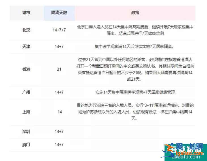Click the Tianjin policy text 集中医学观察满14天
This screenshot has width=207, height=161.
(x=134, y=47)
